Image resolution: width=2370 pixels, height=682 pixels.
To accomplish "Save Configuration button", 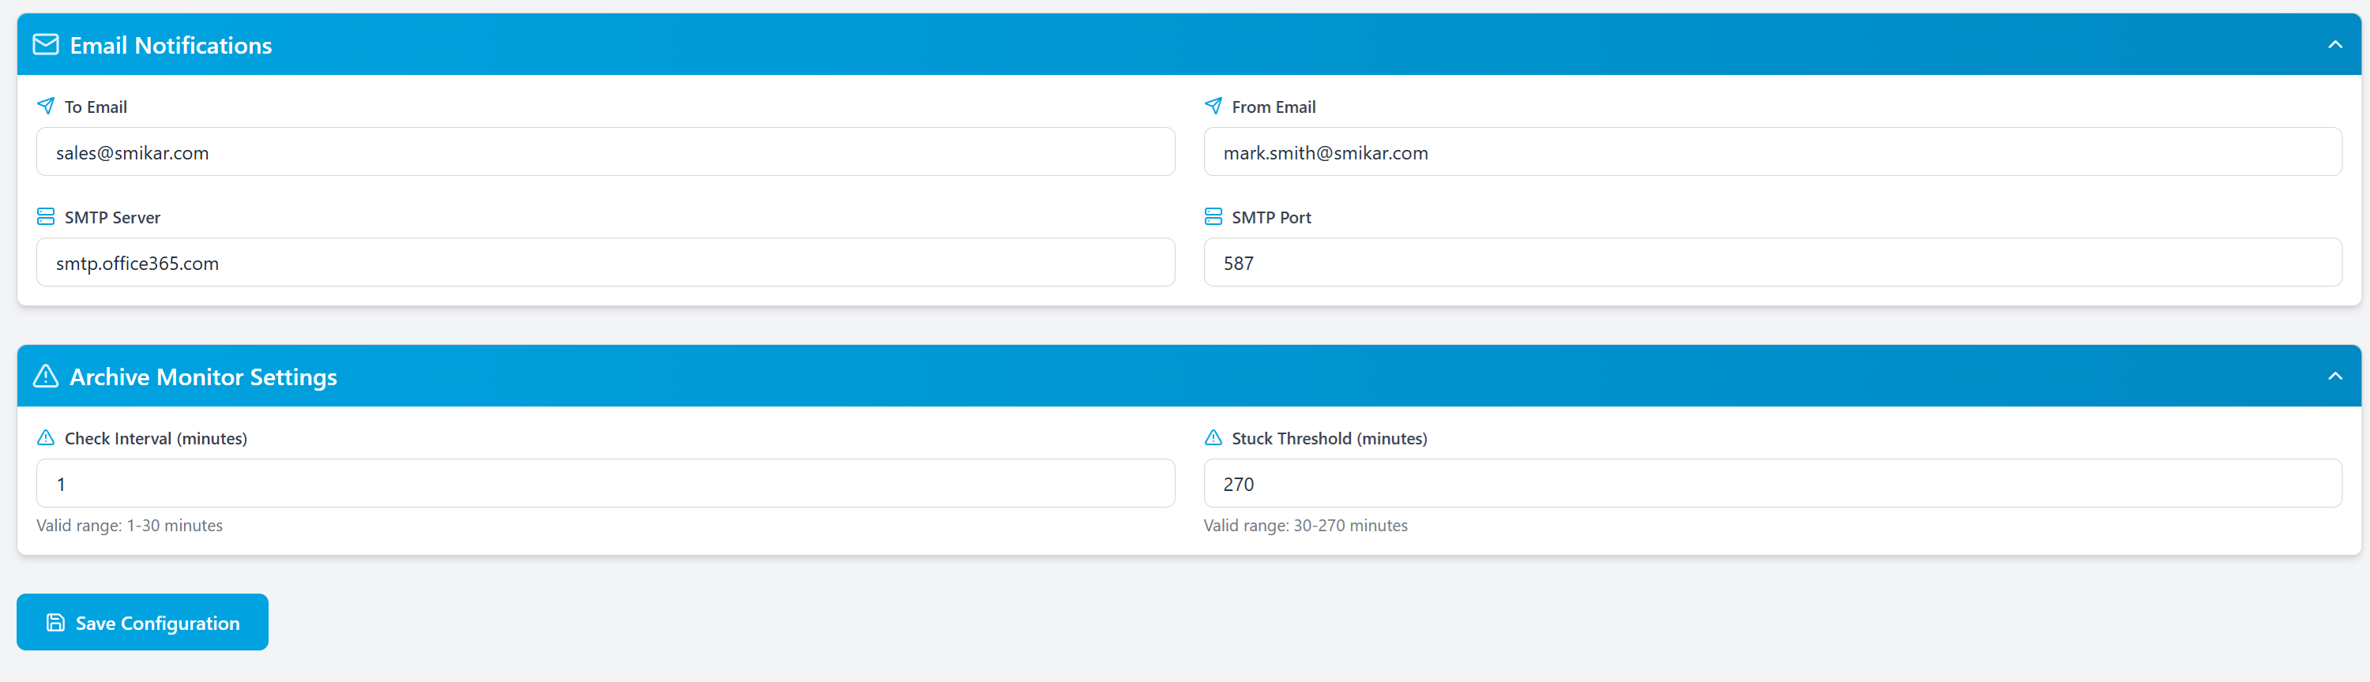I will tap(143, 622).
